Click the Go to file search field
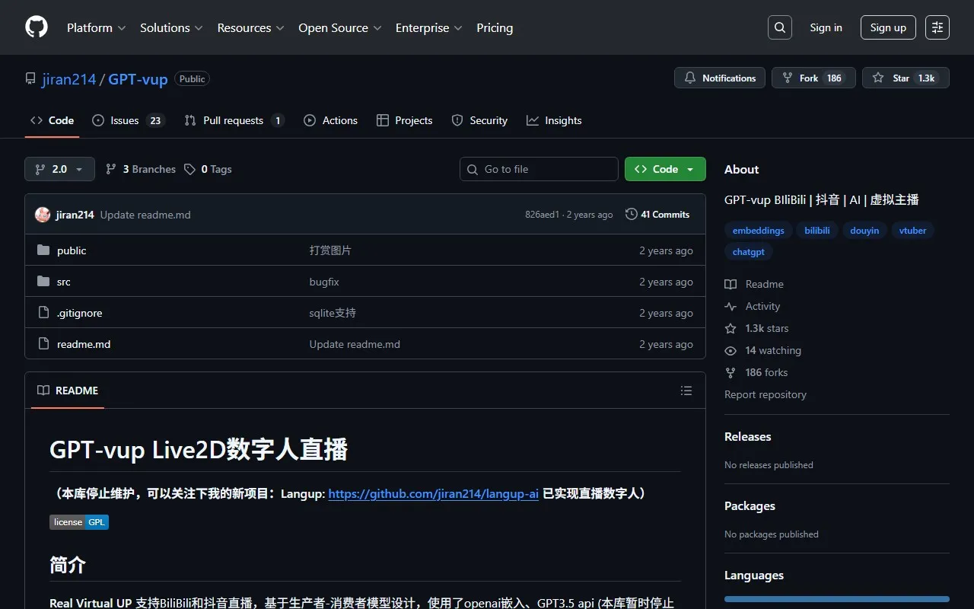 pyautogui.click(x=539, y=169)
